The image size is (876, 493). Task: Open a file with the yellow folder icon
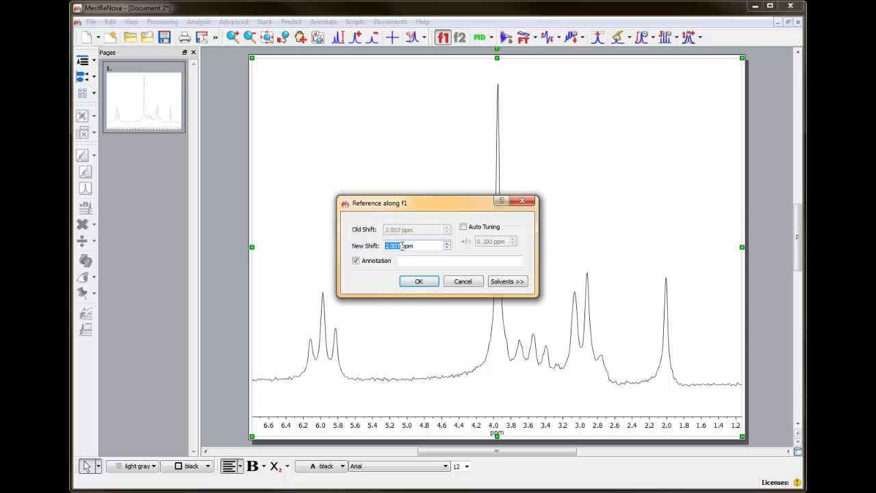[x=129, y=38]
